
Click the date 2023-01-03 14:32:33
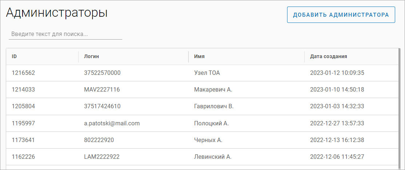(337, 106)
